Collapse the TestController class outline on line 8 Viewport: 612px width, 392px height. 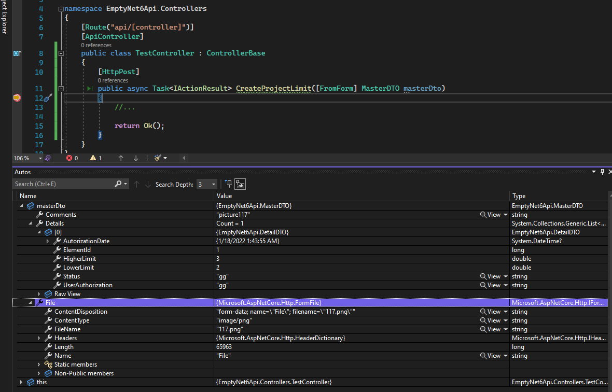tap(61, 53)
